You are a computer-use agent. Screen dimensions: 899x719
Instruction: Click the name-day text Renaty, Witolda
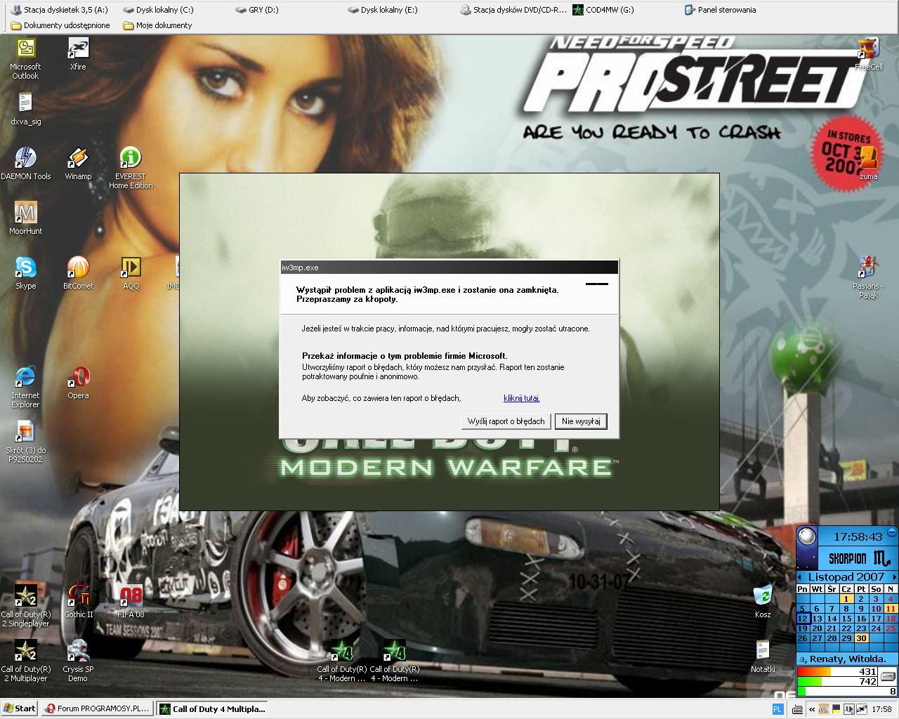tap(847, 659)
